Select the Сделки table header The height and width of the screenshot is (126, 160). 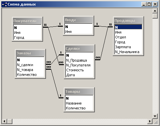point(80,49)
